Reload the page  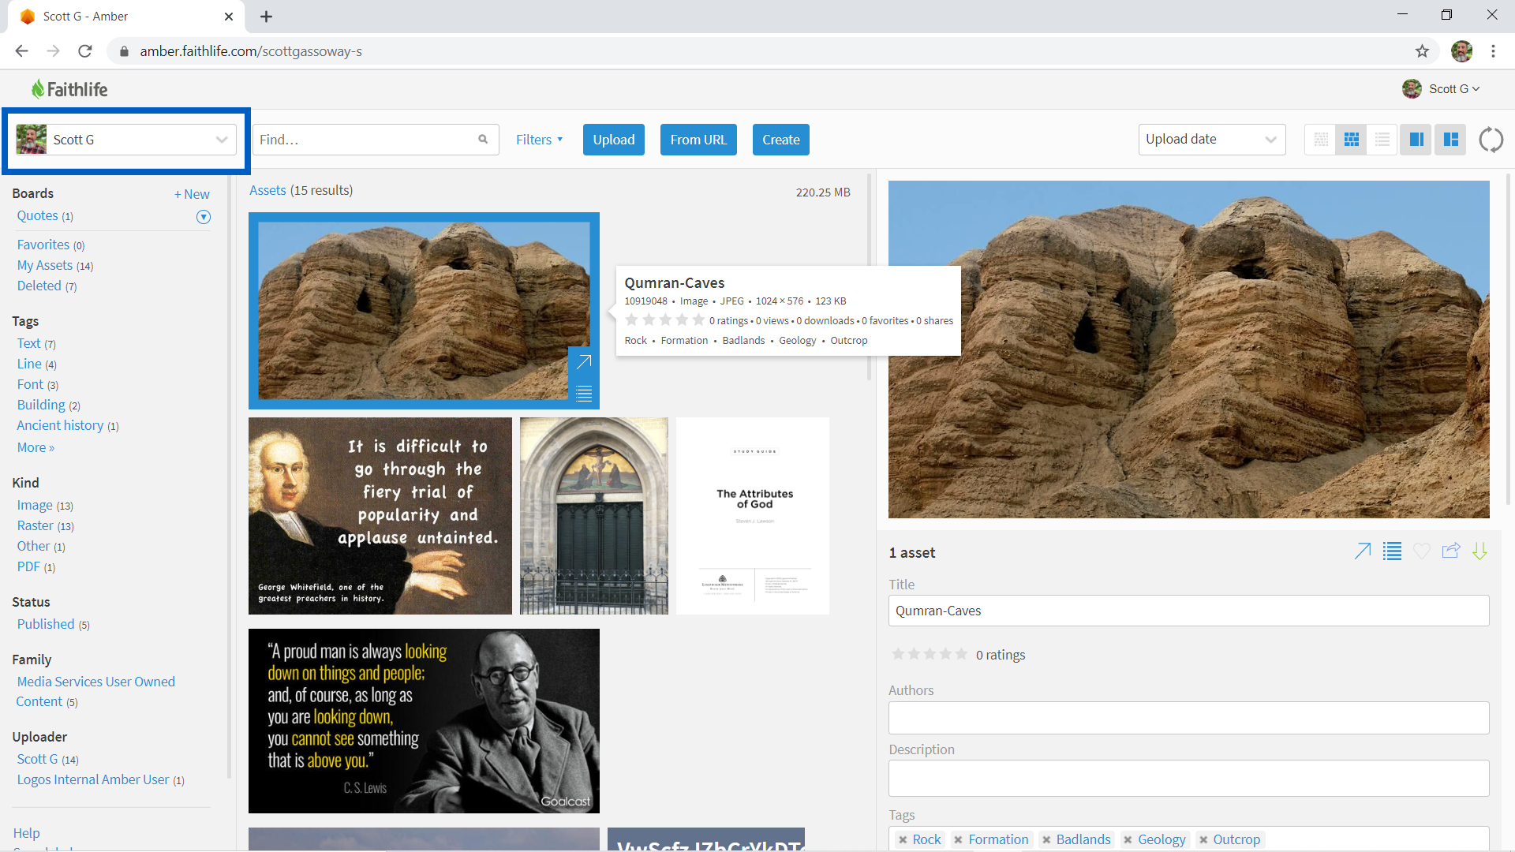[x=85, y=51]
